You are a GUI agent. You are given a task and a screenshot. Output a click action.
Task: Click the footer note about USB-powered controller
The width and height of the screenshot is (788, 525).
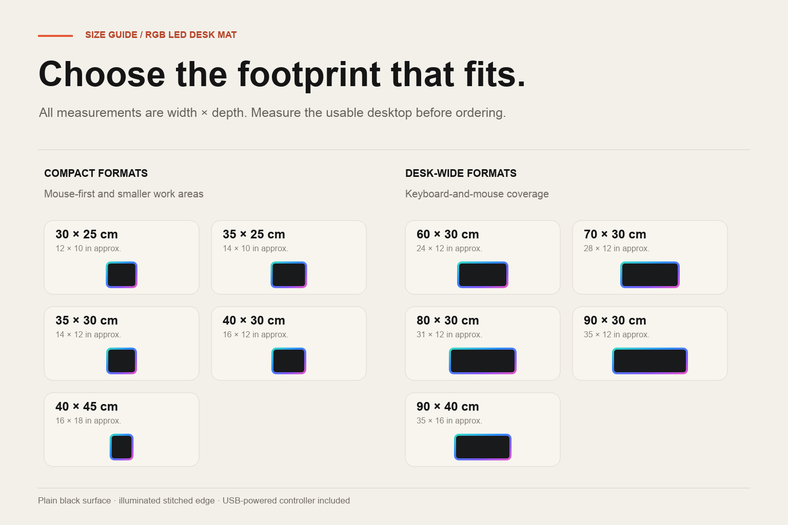286,500
